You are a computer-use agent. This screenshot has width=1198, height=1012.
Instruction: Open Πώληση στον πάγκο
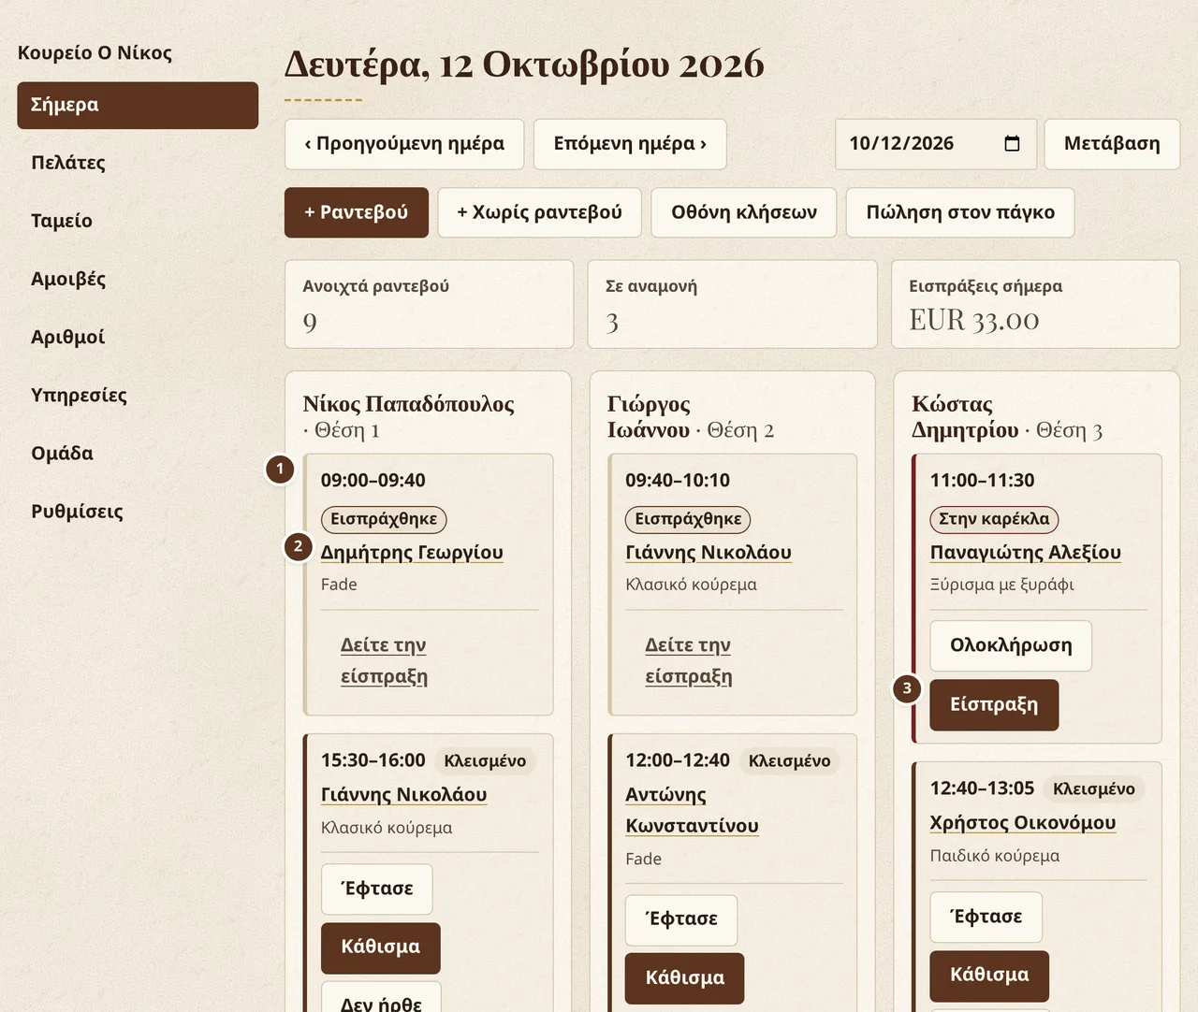(x=960, y=212)
